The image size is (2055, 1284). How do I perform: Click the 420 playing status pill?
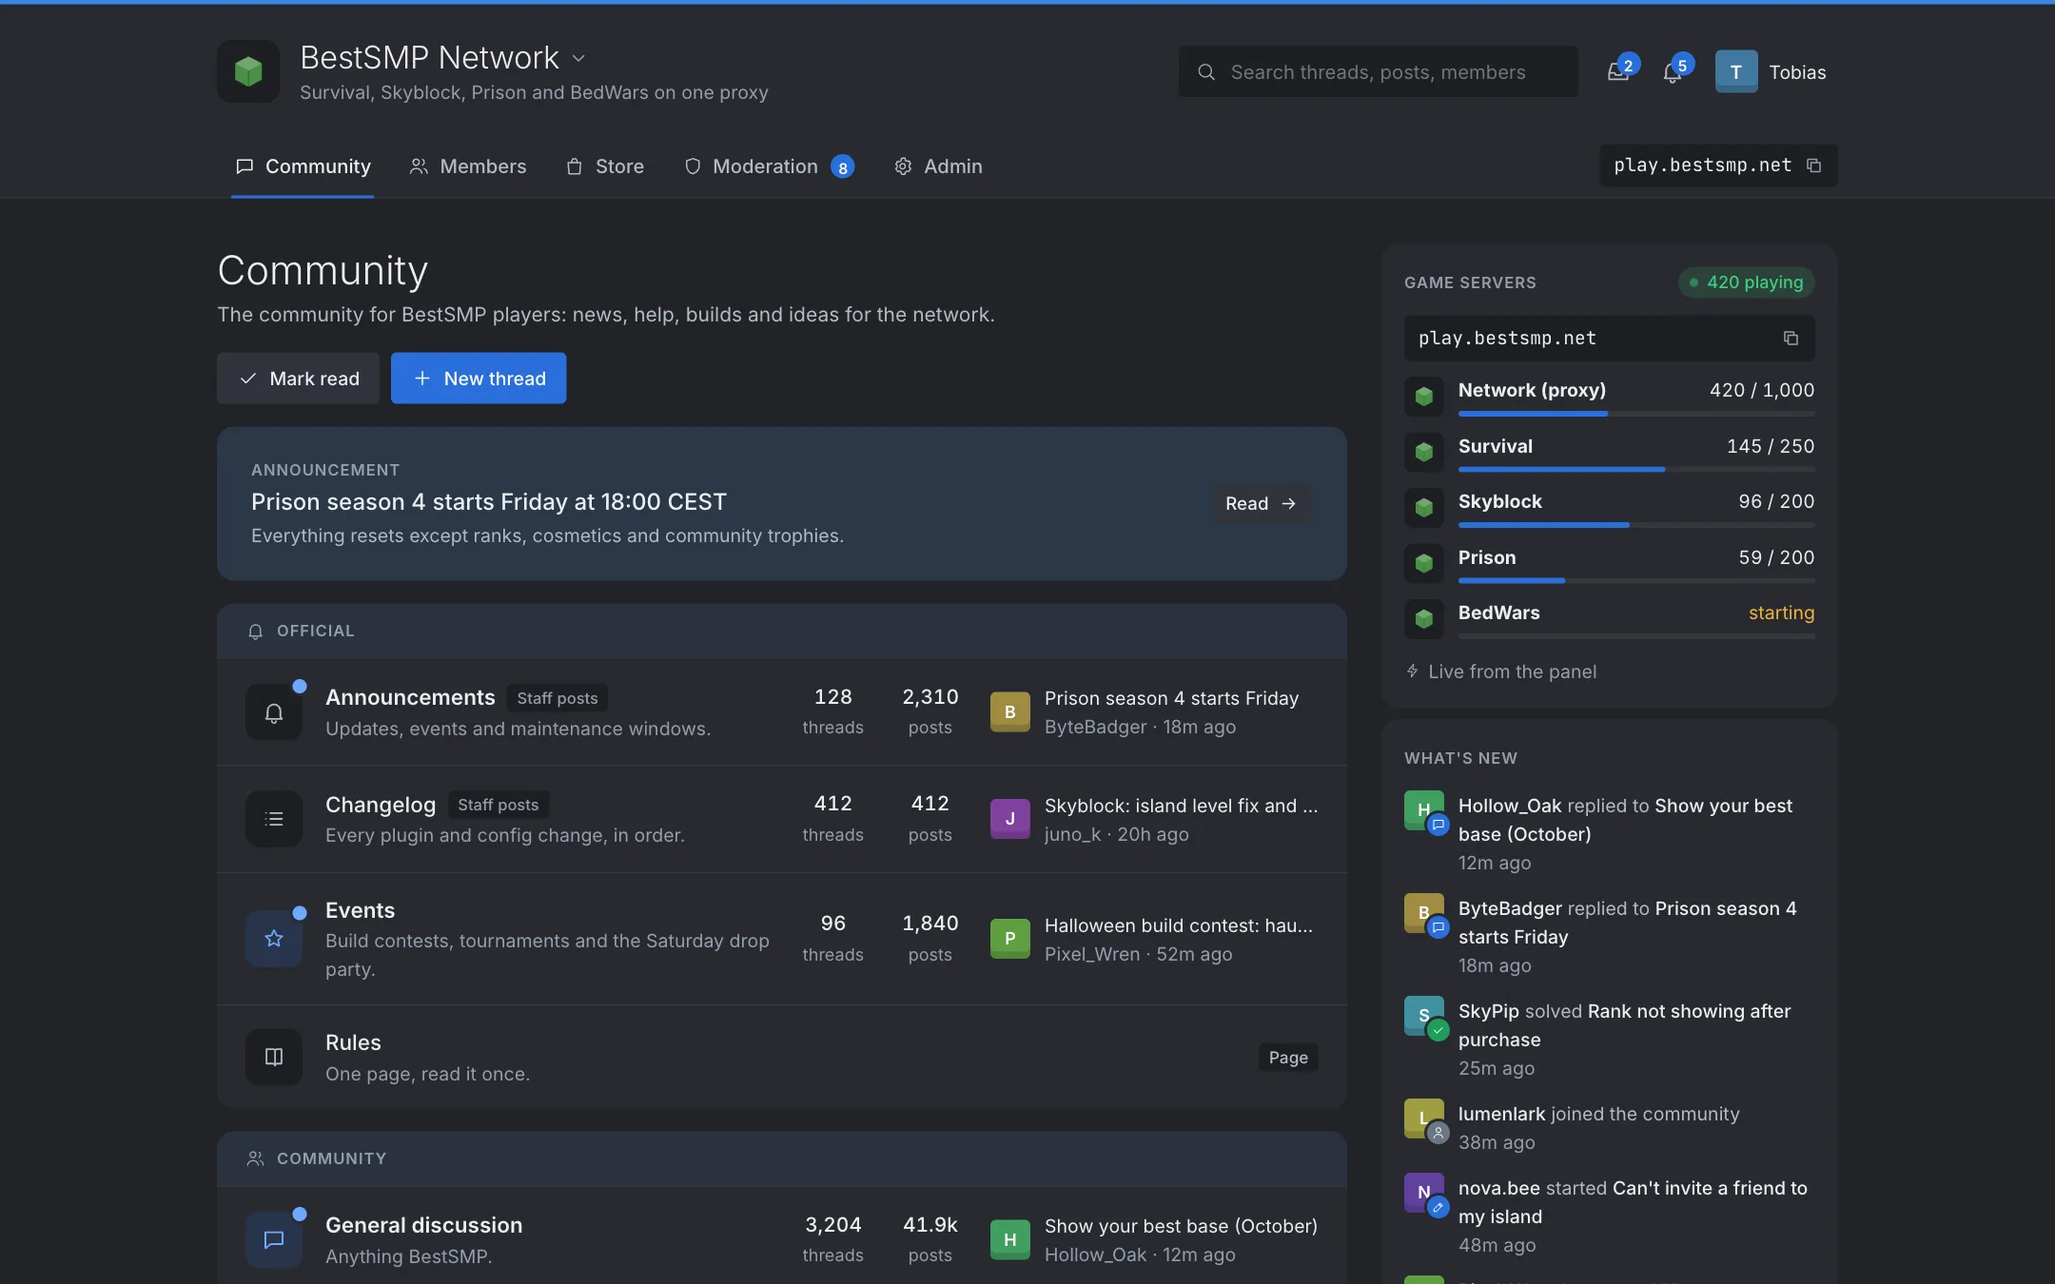click(1746, 282)
